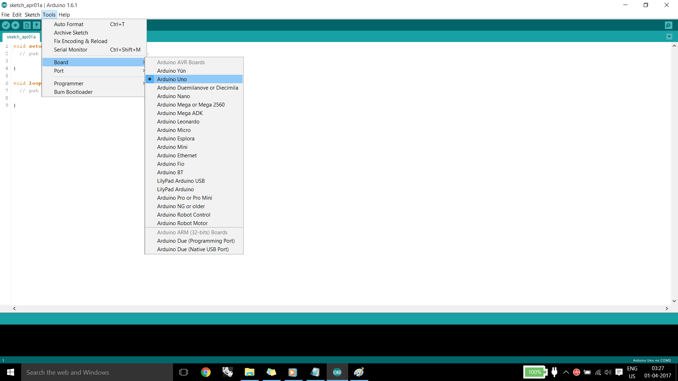Switch to the sketch_apr01a tab
The height and width of the screenshot is (381, 678).
(21, 37)
